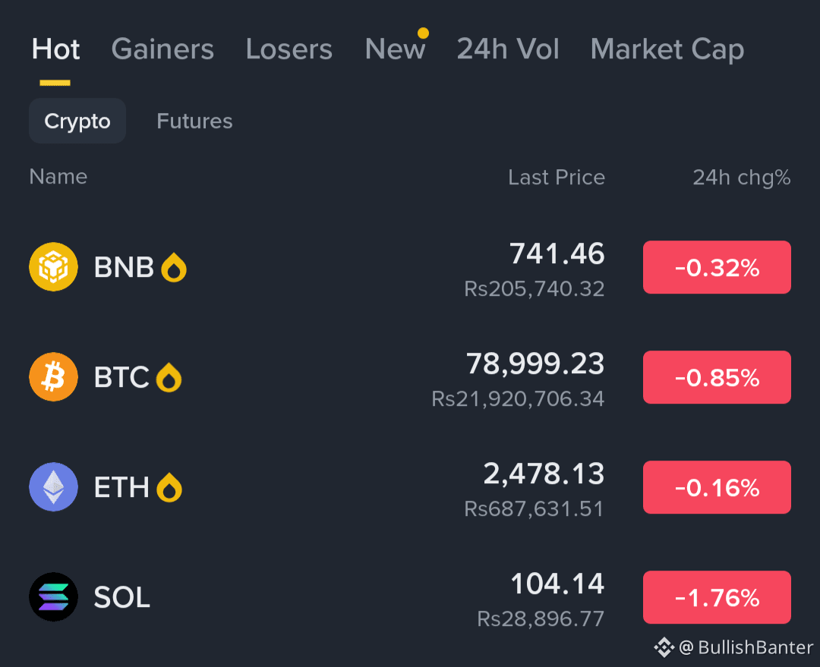Click the Ethereum diamond logo icon

click(53, 486)
